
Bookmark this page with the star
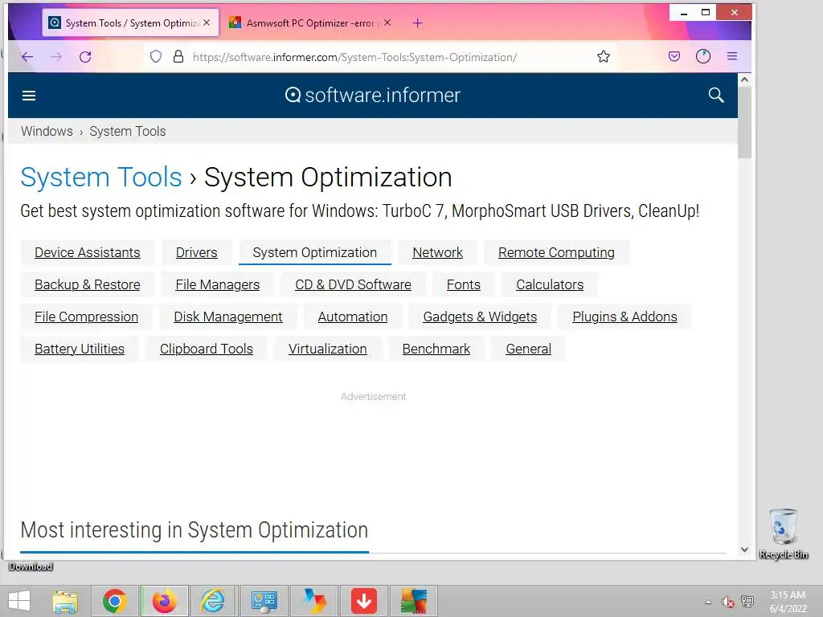tap(604, 57)
